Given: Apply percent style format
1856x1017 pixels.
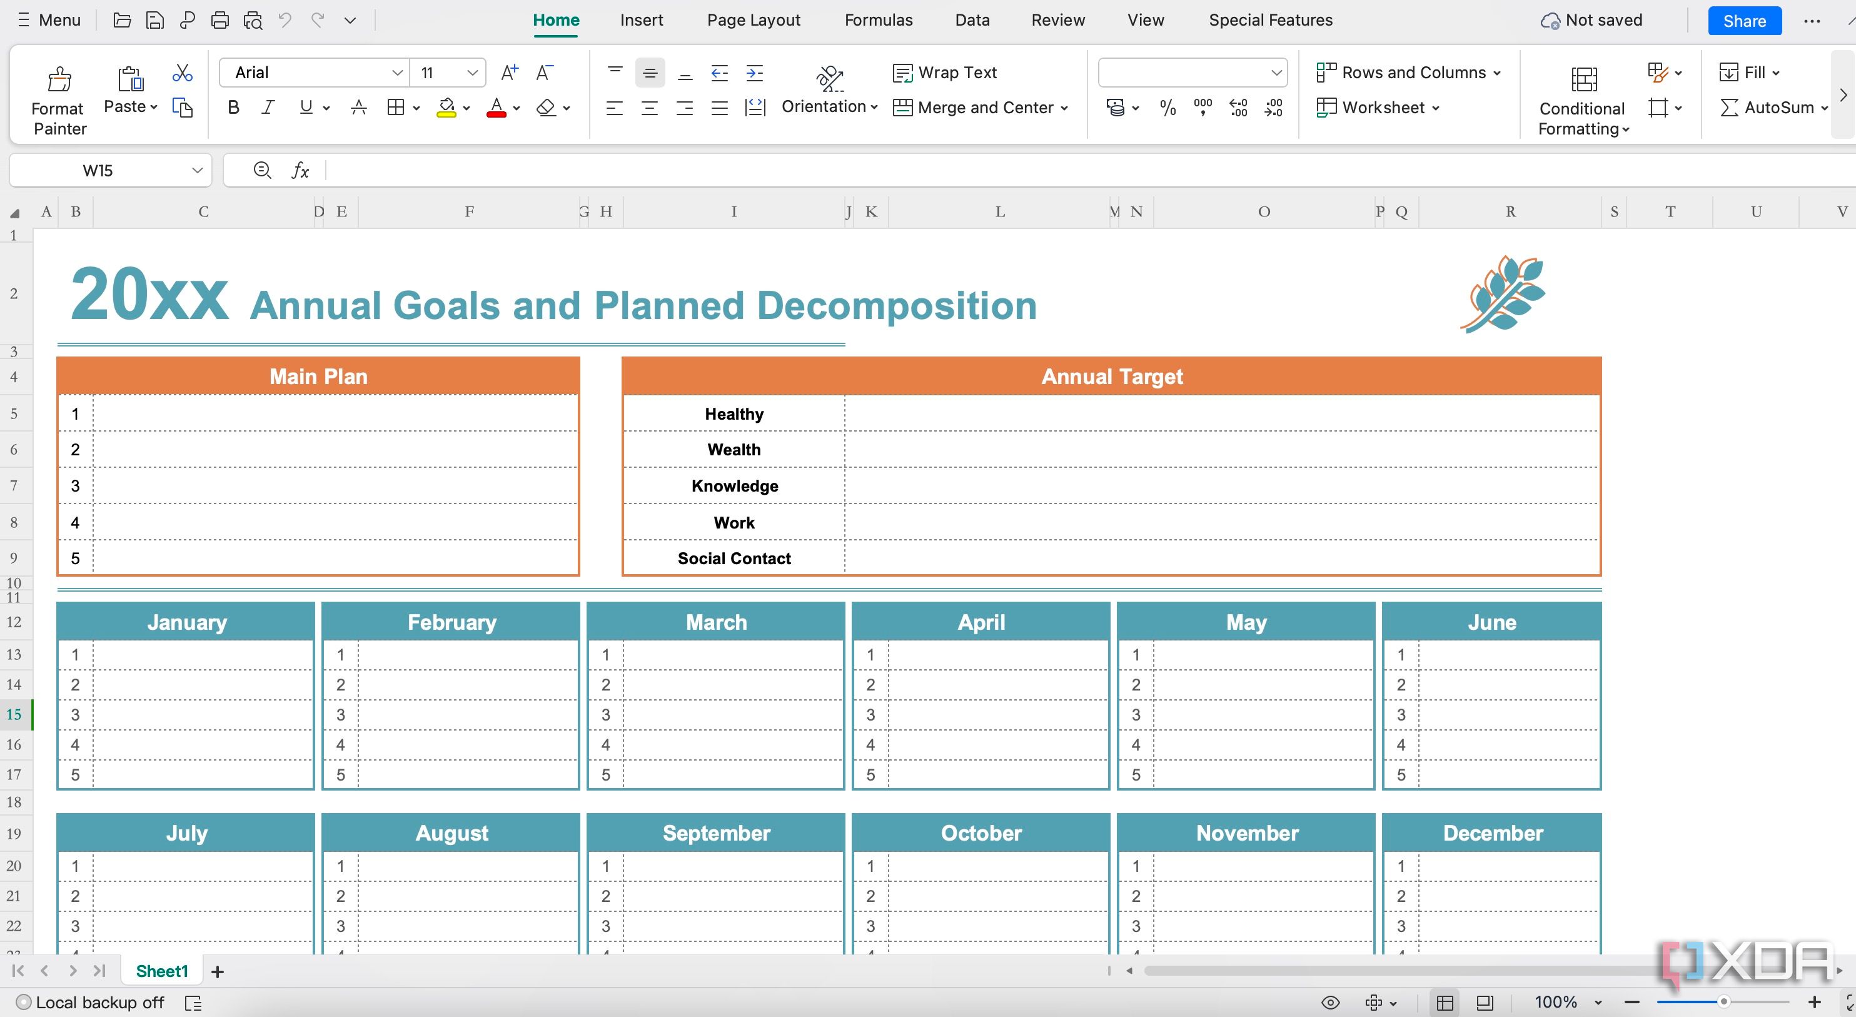Looking at the screenshot, I should (1168, 108).
